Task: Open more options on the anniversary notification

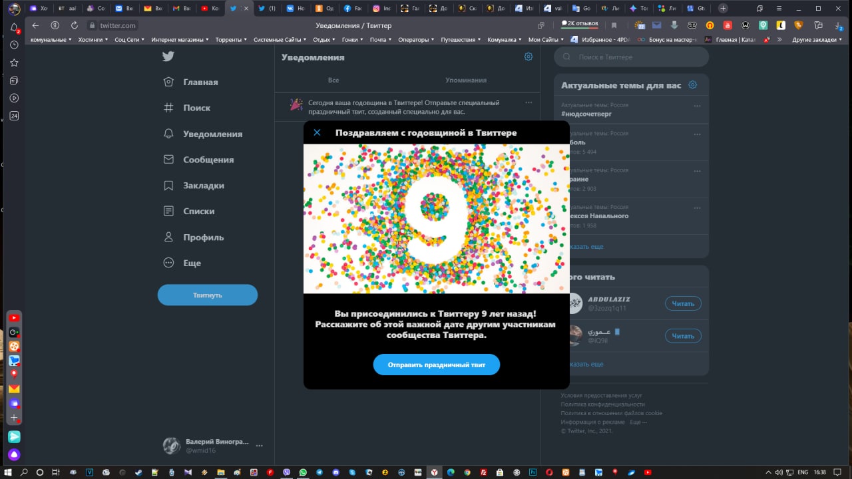Action: click(529, 102)
